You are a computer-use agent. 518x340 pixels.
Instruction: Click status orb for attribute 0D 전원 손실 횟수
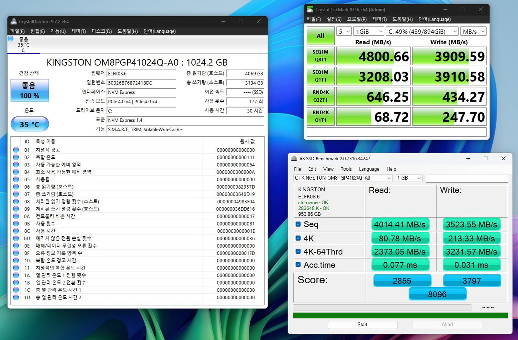[16, 238]
